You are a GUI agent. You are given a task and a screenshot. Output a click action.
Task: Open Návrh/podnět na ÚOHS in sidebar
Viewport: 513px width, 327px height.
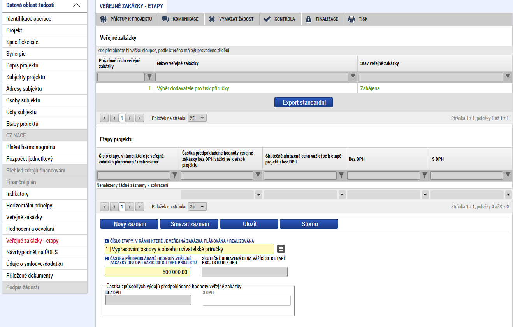(45, 252)
